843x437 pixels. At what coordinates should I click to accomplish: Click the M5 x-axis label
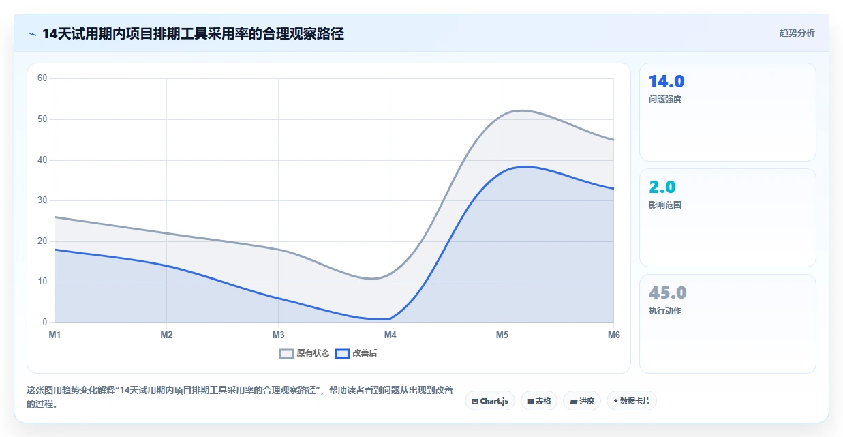click(502, 335)
